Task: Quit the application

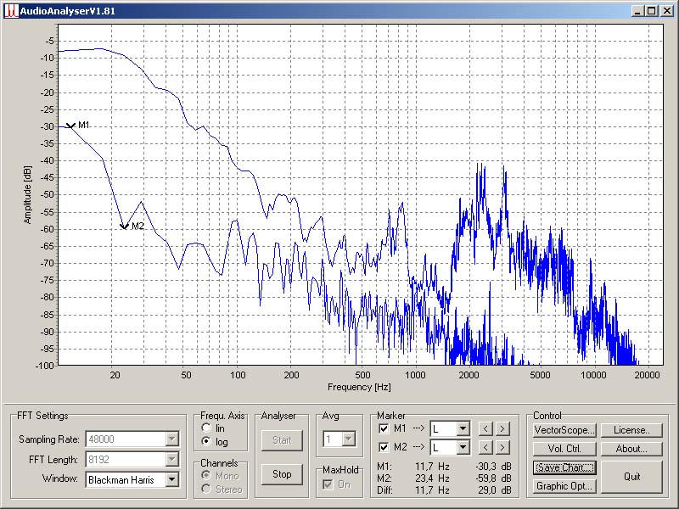Action: click(631, 477)
